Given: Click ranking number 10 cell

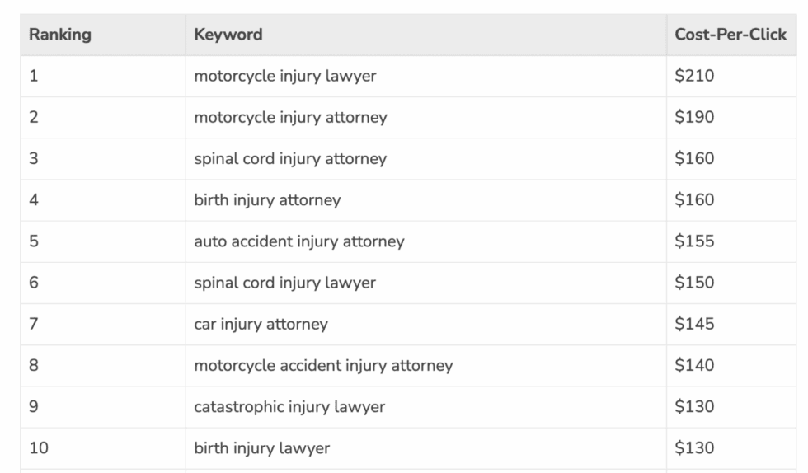Looking at the screenshot, I should [38, 448].
